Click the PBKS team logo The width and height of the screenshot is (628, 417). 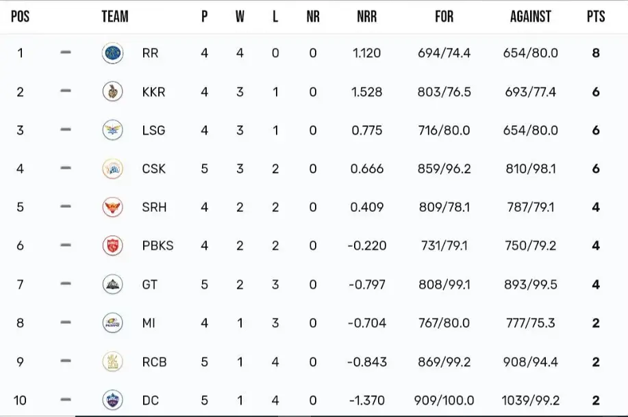click(x=112, y=245)
